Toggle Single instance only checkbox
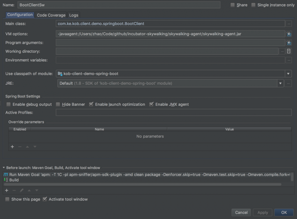This screenshot has width=297, height=219. pos(253,5)
